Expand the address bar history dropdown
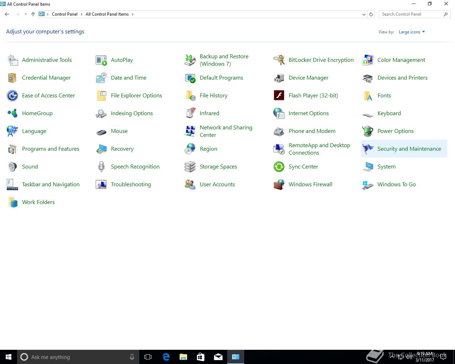 364,15
